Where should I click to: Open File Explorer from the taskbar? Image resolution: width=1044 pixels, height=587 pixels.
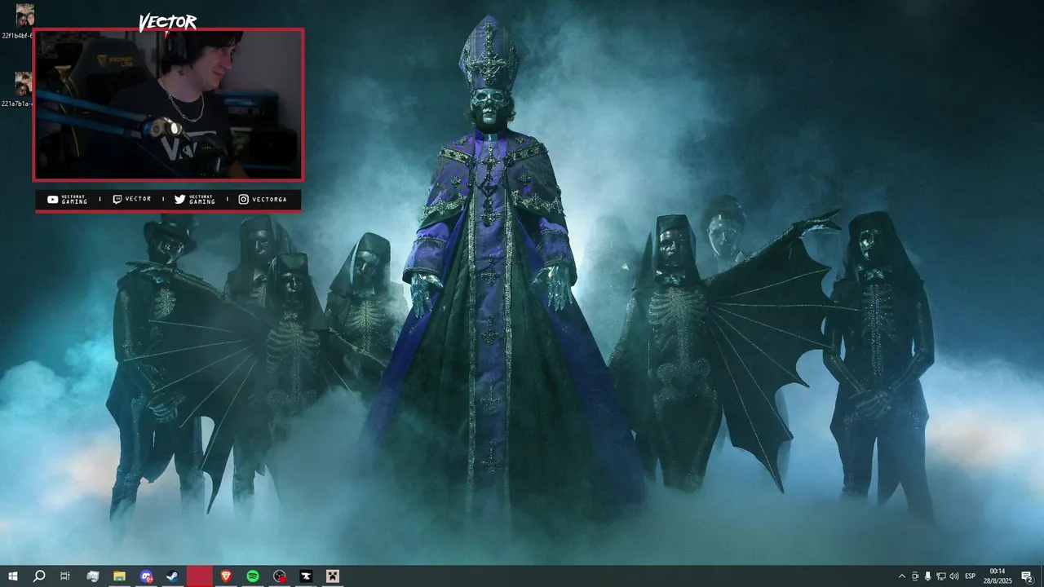(x=119, y=576)
